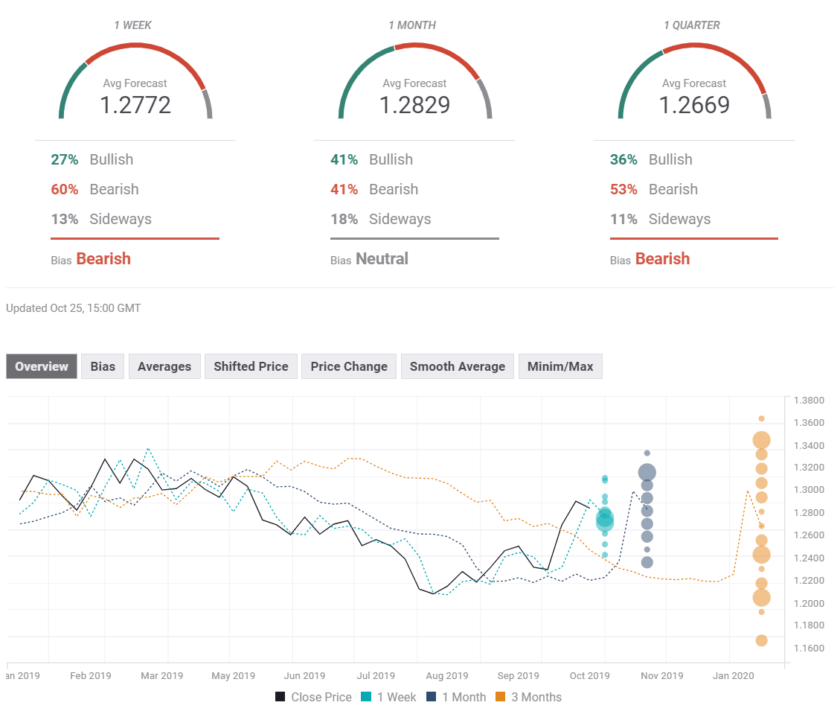The height and width of the screenshot is (714, 840).
Task: Select the 60% Bearish statistic
Action: tap(64, 189)
